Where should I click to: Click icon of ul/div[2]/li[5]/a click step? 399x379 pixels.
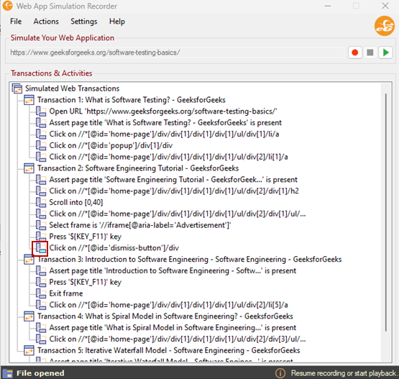pyautogui.click(x=41, y=305)
